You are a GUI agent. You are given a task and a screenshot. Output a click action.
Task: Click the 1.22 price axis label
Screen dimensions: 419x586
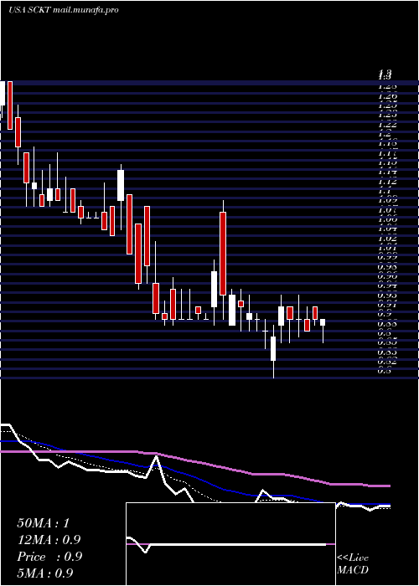click(387, 125)
